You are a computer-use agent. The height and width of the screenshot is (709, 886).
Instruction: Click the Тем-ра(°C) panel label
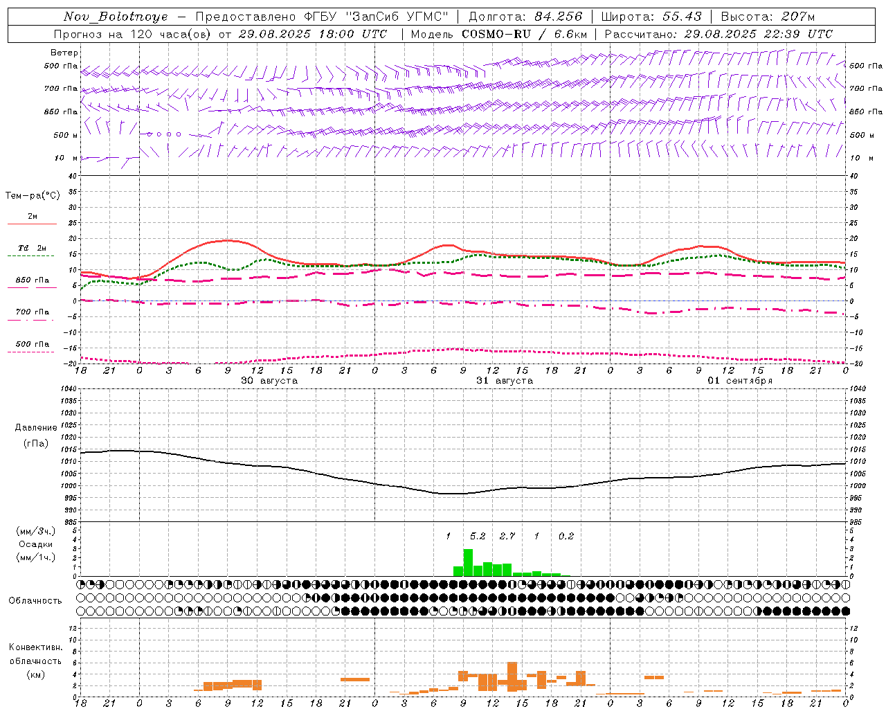[x=33, y=196]
